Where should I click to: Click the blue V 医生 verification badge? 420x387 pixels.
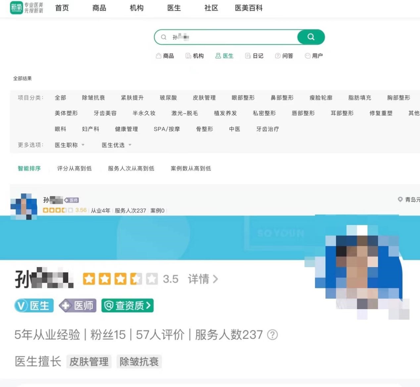point(34,305)
